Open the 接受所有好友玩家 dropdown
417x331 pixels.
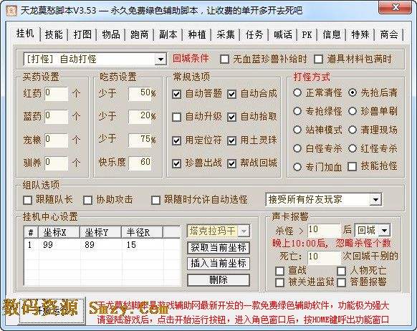click(375, 200)
